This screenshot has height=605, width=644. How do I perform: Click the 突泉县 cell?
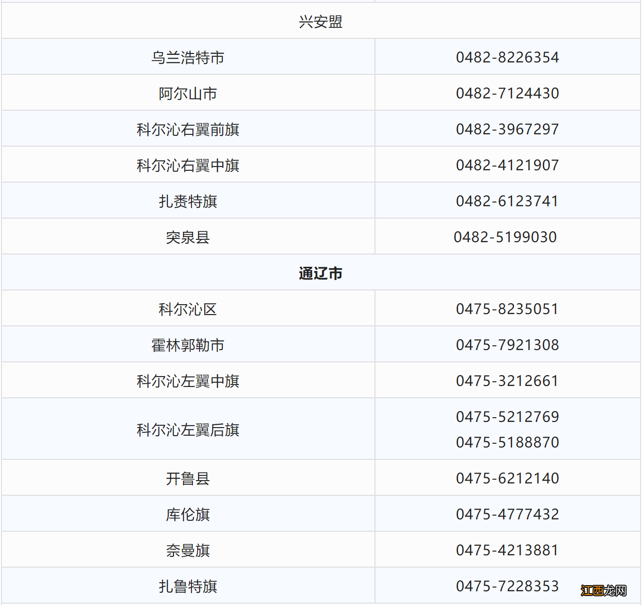tap(188, 237)
